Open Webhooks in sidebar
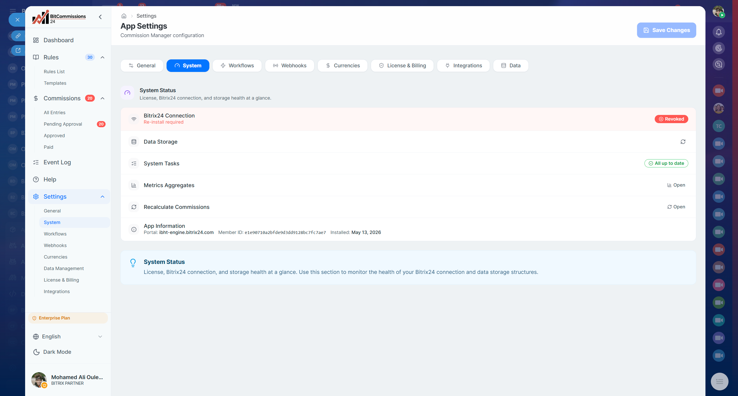 tap(55, 245)
